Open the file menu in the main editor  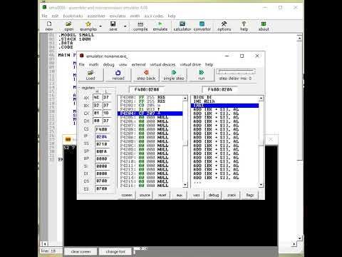click(x=44, y=16)
